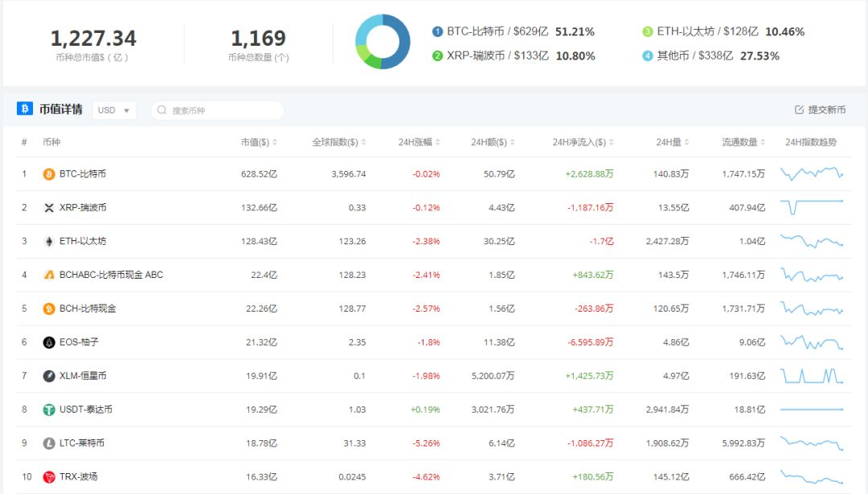This screenshot has width=868, height=494.
Task: Click the BCH-比特现金 coin name
Action: [x=88, y=308]
